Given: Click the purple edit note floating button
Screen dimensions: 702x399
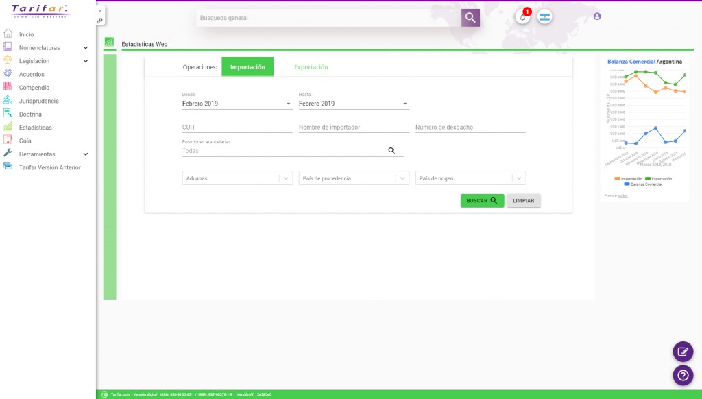Looking at the screenshot, I should pyautogui.click(x=683, y=352).
